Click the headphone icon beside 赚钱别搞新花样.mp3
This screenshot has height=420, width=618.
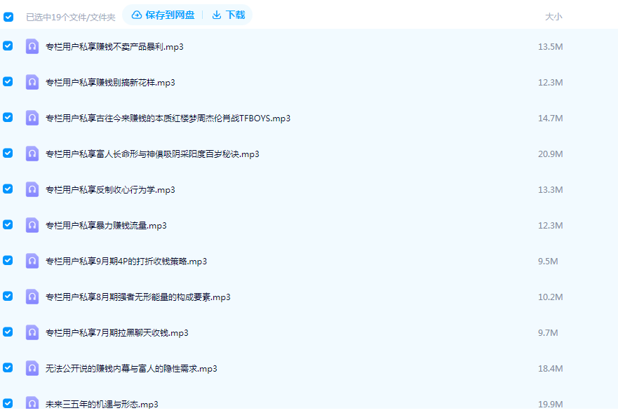[32, 83]
